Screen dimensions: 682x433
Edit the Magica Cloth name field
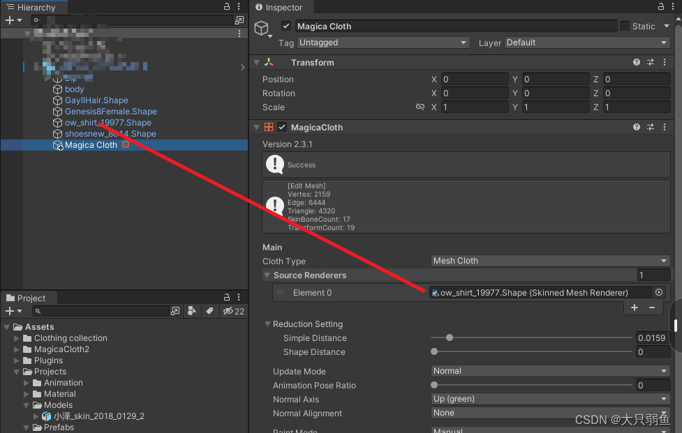point(456,26)
